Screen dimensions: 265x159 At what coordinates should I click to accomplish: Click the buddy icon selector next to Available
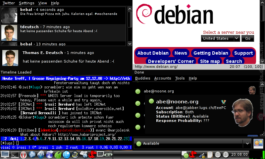pos(258,143)
